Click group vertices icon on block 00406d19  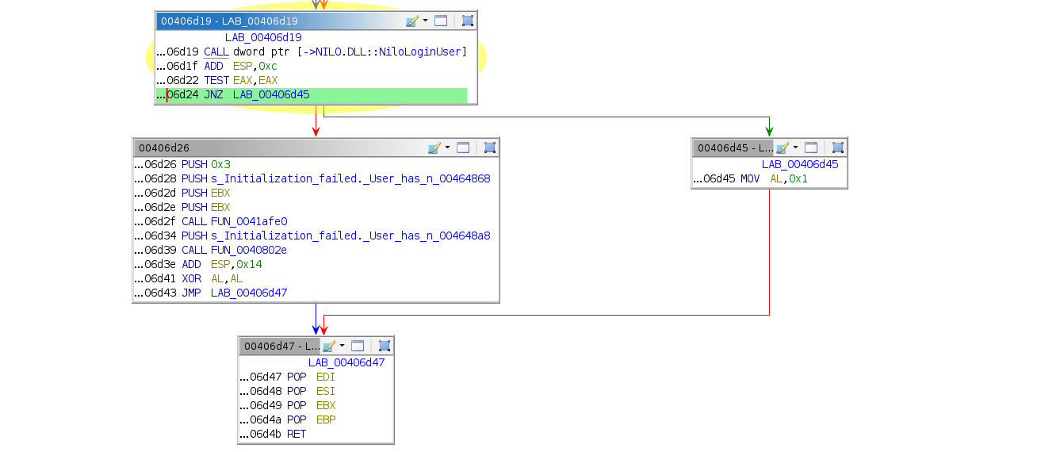[x=467, y=21]
